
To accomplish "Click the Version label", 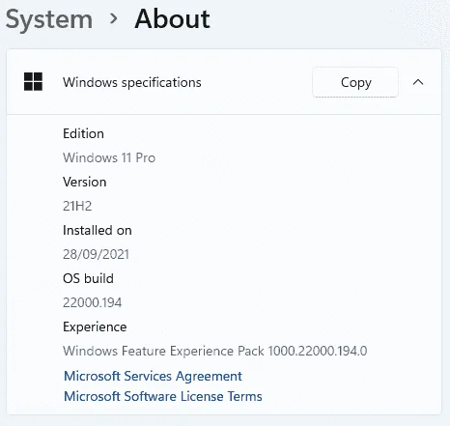I will point(85,182).
